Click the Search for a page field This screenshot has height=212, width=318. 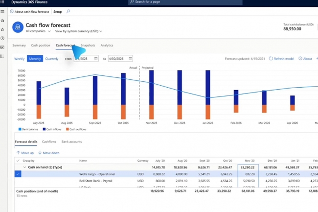click(x=185, y=2)
